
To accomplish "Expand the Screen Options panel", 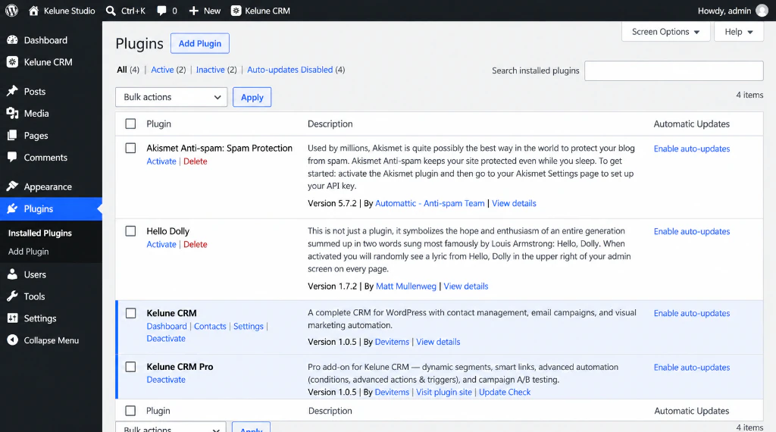I will coord(665,32).
